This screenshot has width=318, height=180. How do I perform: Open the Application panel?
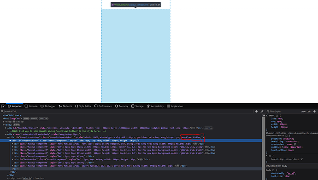point(175,106)
